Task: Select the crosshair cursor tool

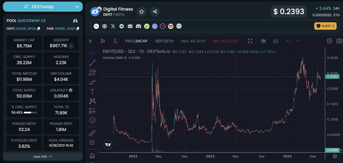Action: (x=92, y=53)
